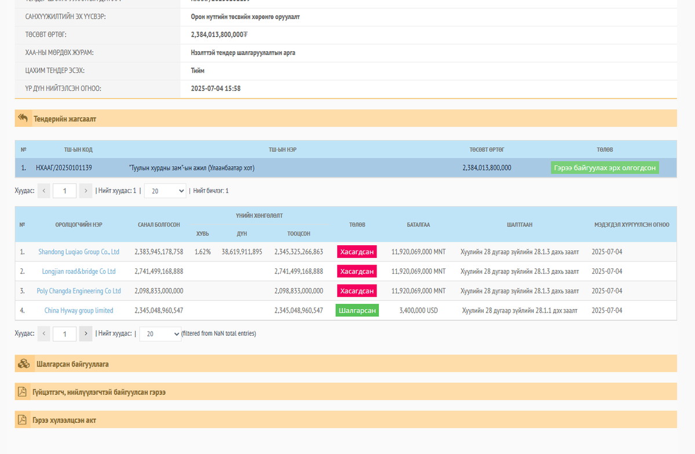Click the ТООЦСОН column header
This screenshot has width=695, height=454.
tap(299, 234)
